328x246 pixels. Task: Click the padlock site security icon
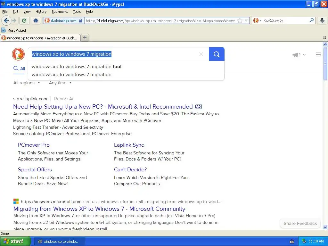point(81,20)
